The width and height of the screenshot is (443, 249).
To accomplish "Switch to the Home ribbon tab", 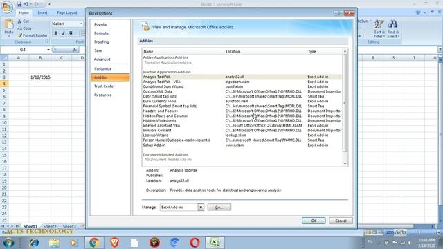I will pos(24,12).
